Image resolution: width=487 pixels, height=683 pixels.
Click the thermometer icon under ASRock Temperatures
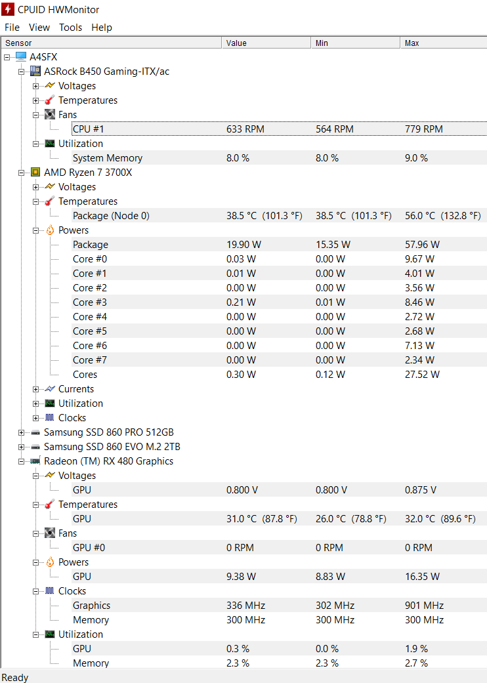pyautogui.click(x=50, y=100)
